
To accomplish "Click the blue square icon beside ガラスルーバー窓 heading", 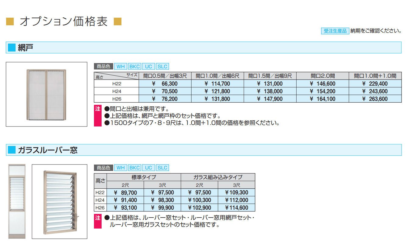I will 12,150.
